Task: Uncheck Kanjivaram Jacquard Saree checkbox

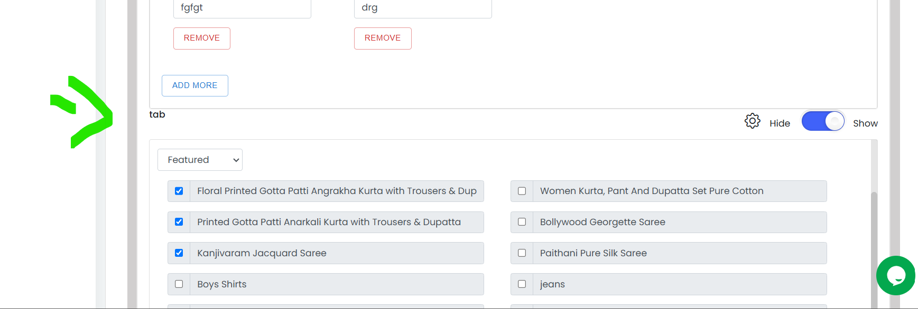Action: click(x=179, y=253)
